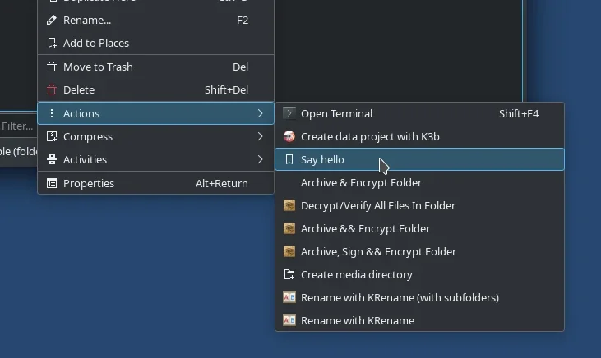Click the K3b disc icon
Image resolution: width=601 pixels, height=358 pixels.
pos(289,136)
